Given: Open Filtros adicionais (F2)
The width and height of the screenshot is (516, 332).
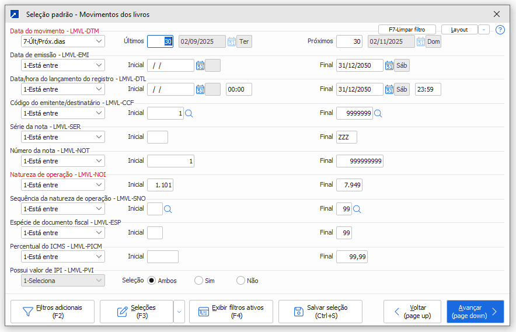Looking at the screenshot, I should [x=53, y=312].
